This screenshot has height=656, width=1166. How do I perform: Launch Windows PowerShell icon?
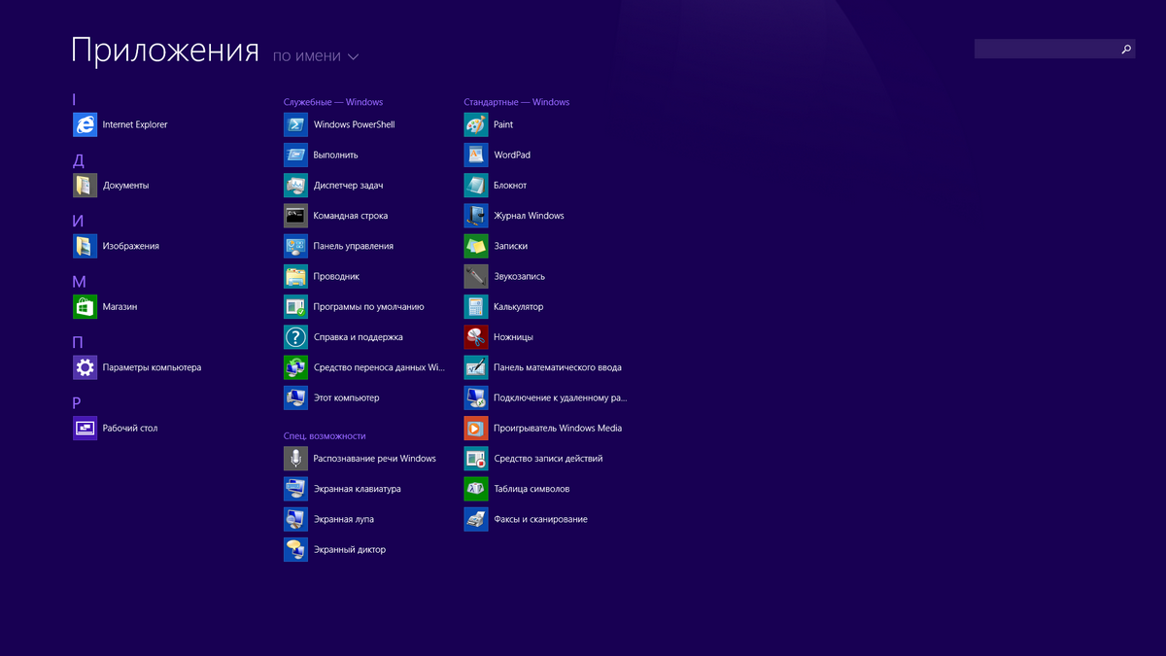point(295,124)
